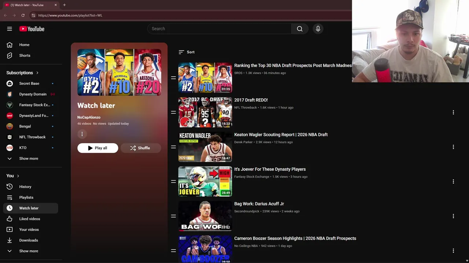
Task: Open the Bengal subscription channel
Action: pos(31,126)
